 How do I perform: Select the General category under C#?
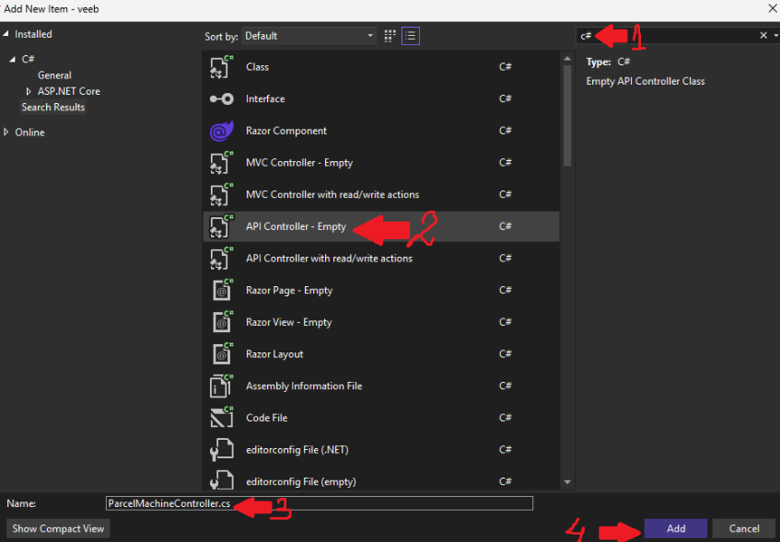(54, 75)
